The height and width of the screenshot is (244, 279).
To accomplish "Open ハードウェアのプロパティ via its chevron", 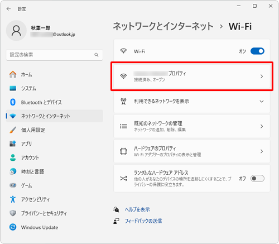I will (262, 151).
